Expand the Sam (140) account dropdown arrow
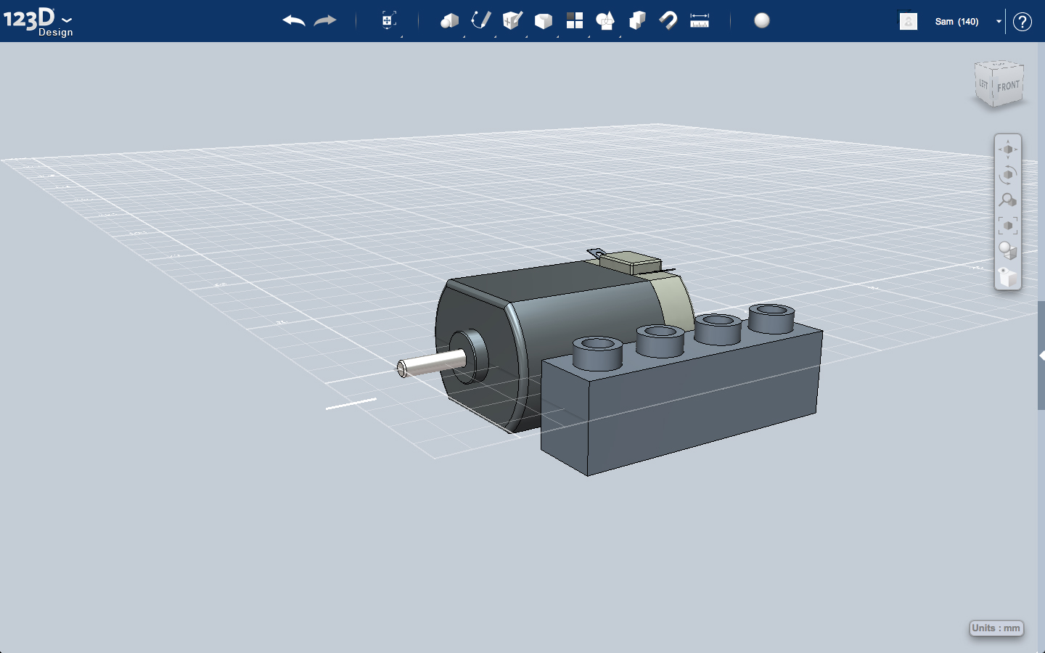Image resolution: width=1045 pixels, height=653 pixels. tap(999, 21)
